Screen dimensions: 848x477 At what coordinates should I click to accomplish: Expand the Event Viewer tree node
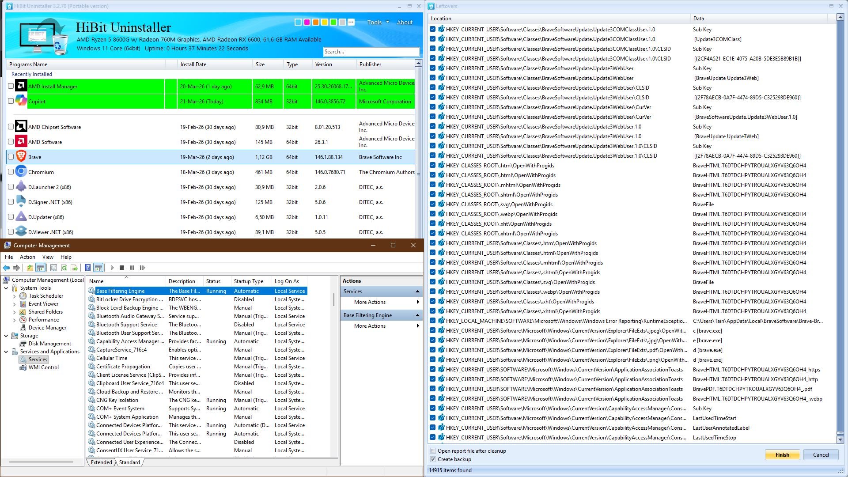[x=14, y=304]
